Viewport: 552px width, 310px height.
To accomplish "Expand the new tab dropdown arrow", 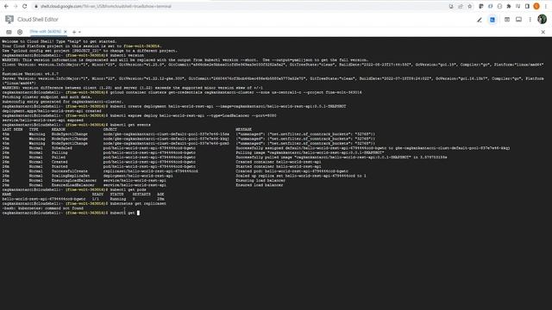I will (79, 32).
